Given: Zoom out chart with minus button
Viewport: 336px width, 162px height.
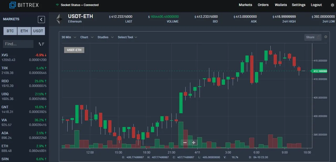Looking at the screenshot, I should [x=185, y=143].
